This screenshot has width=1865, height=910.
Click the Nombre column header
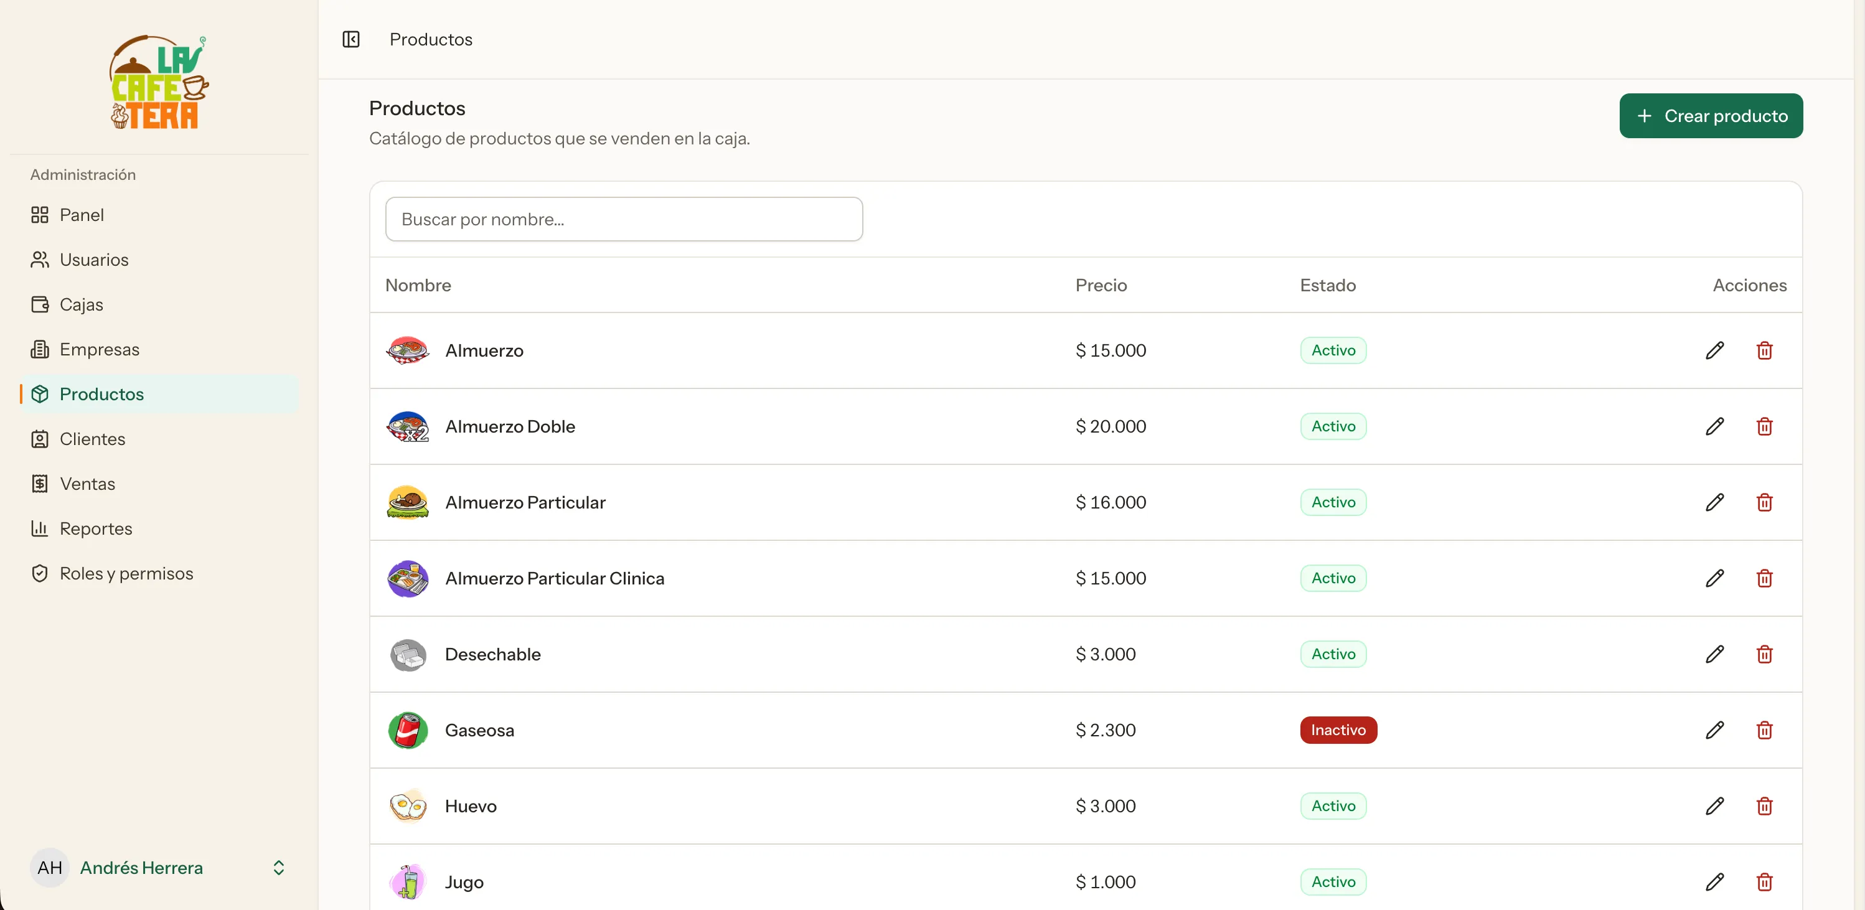pos(418,285)
